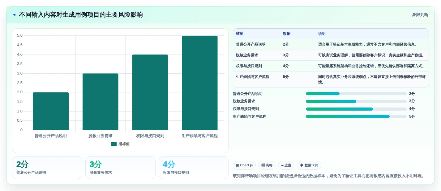
Task: Click description starting 可以测试业务理解
Action: point(372,55)
